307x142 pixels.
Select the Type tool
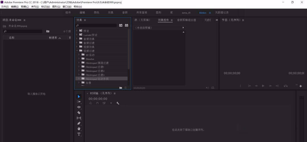pyautogui.click(x=79, y=134)
